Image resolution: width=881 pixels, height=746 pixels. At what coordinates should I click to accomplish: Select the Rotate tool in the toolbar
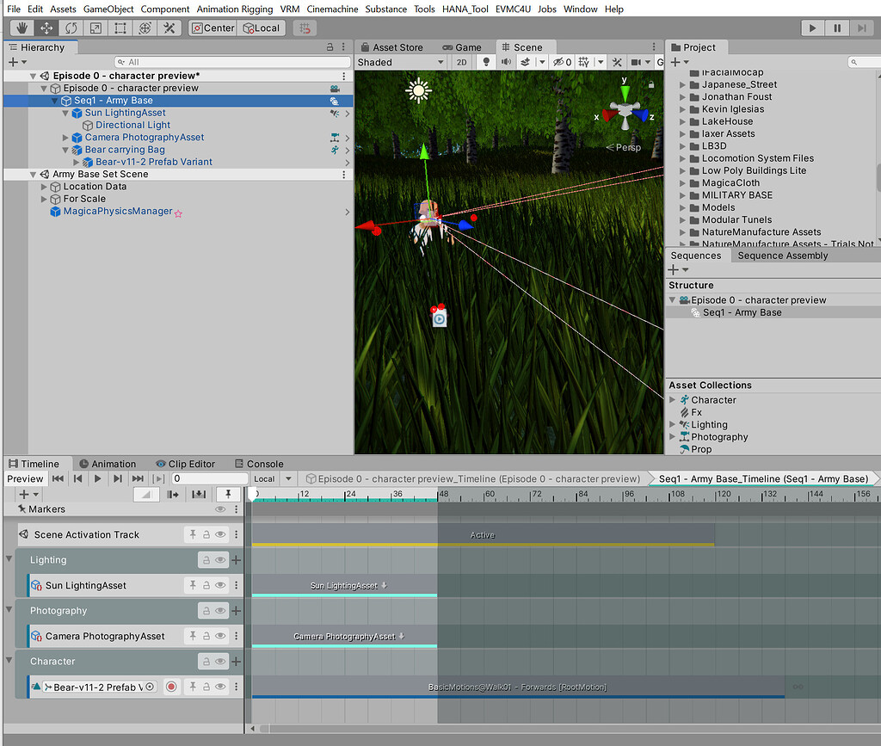[x=71, y=28]
